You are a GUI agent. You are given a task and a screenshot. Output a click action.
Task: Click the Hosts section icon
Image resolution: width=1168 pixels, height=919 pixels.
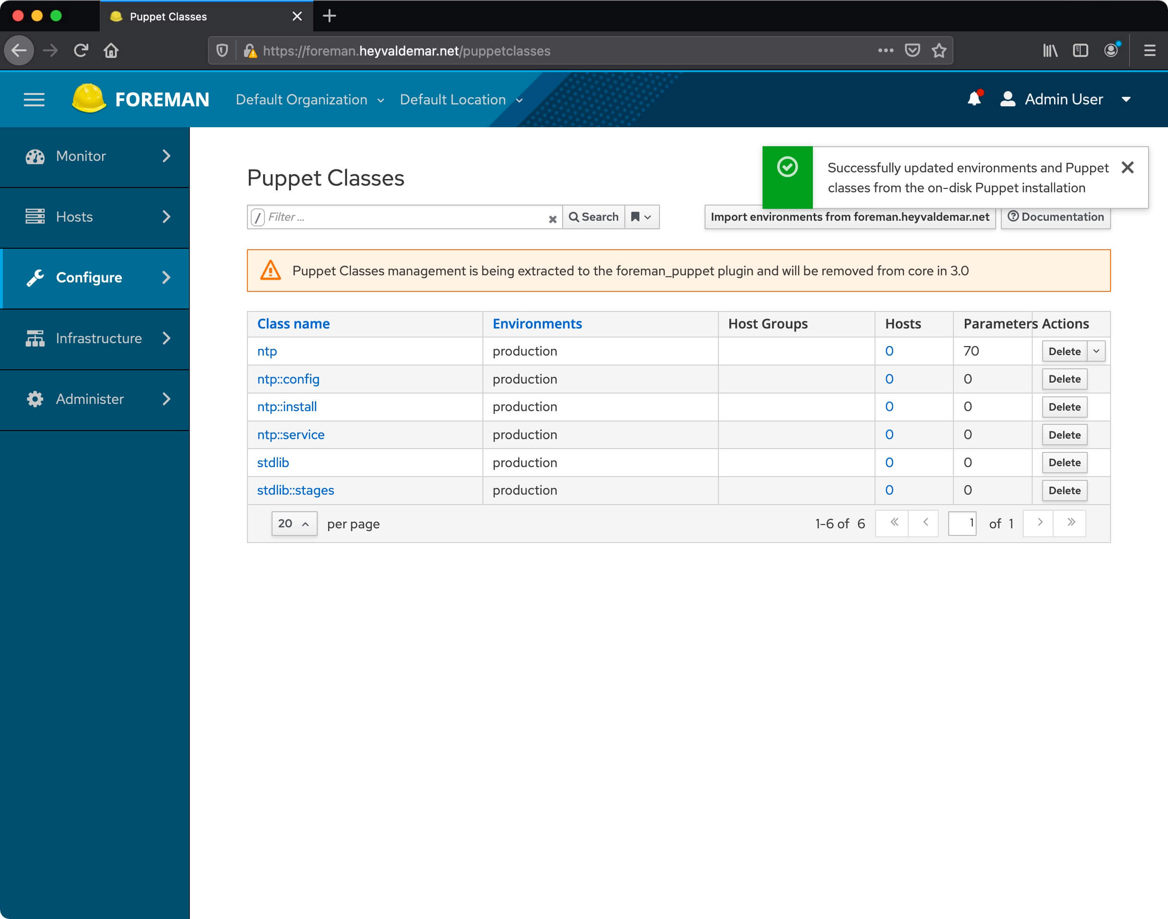(34, 216)
